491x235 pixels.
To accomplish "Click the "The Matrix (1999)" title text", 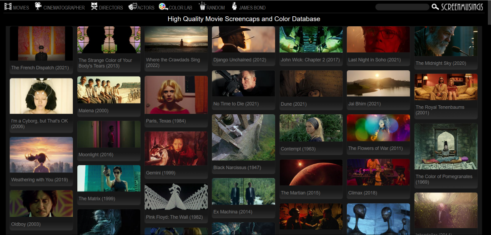I will click(97, 199).
